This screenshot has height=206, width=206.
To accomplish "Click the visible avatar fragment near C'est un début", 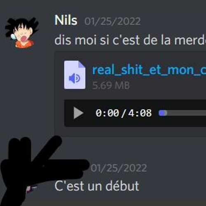I will pyautogui.click(x=32, y=188).
